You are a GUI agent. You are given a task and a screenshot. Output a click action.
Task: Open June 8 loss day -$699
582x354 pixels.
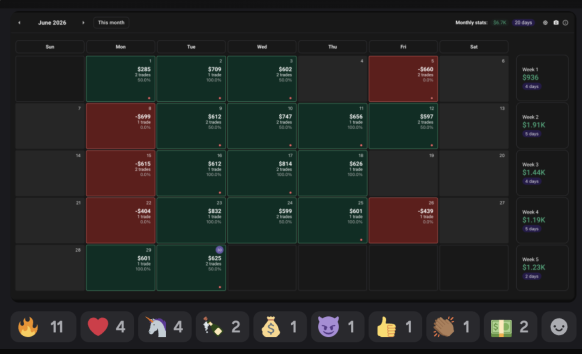tap(121, 126)
